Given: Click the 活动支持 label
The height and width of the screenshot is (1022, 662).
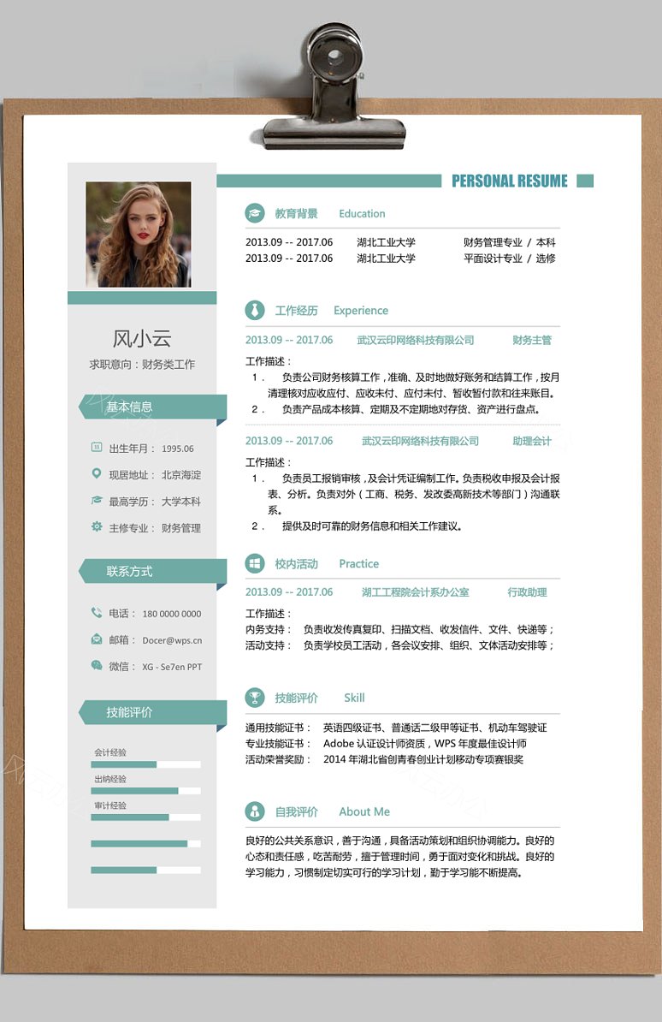Looking at the screenshot, I should (268, 646).
